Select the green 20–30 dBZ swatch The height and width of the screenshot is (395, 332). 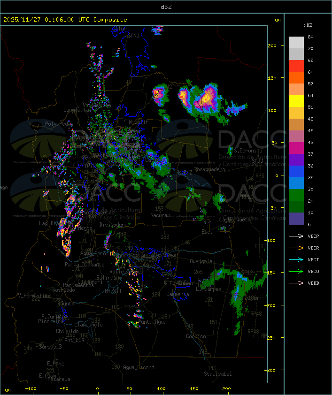pos(296,195)
